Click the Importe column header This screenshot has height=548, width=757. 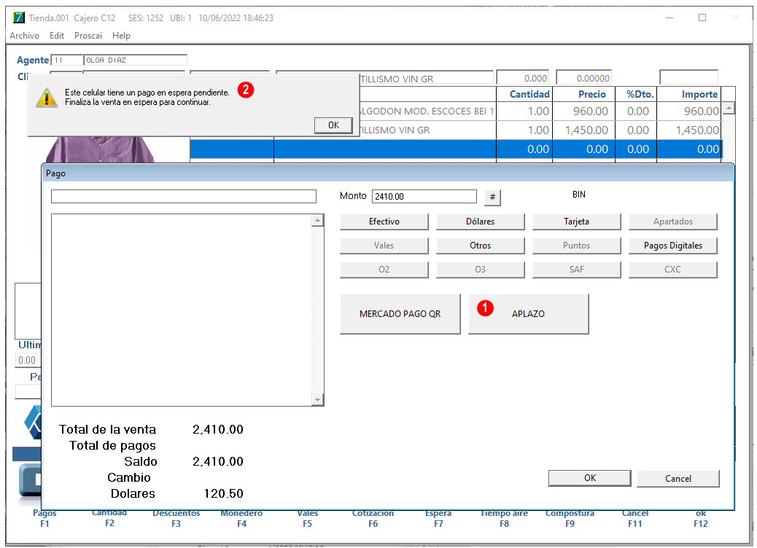coord(689,94)
